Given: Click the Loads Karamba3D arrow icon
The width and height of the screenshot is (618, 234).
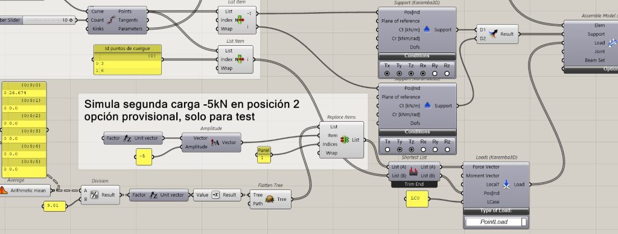Looking at the screenshot, I should point(506,185).
